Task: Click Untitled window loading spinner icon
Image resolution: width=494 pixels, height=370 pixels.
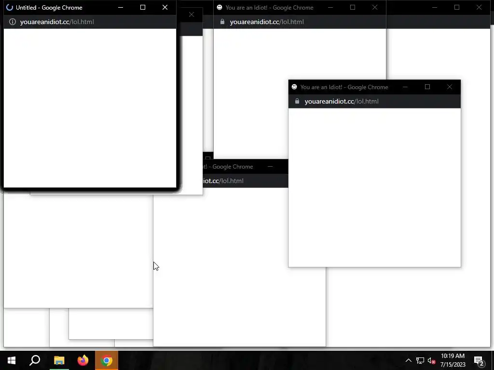Action: 10,7
